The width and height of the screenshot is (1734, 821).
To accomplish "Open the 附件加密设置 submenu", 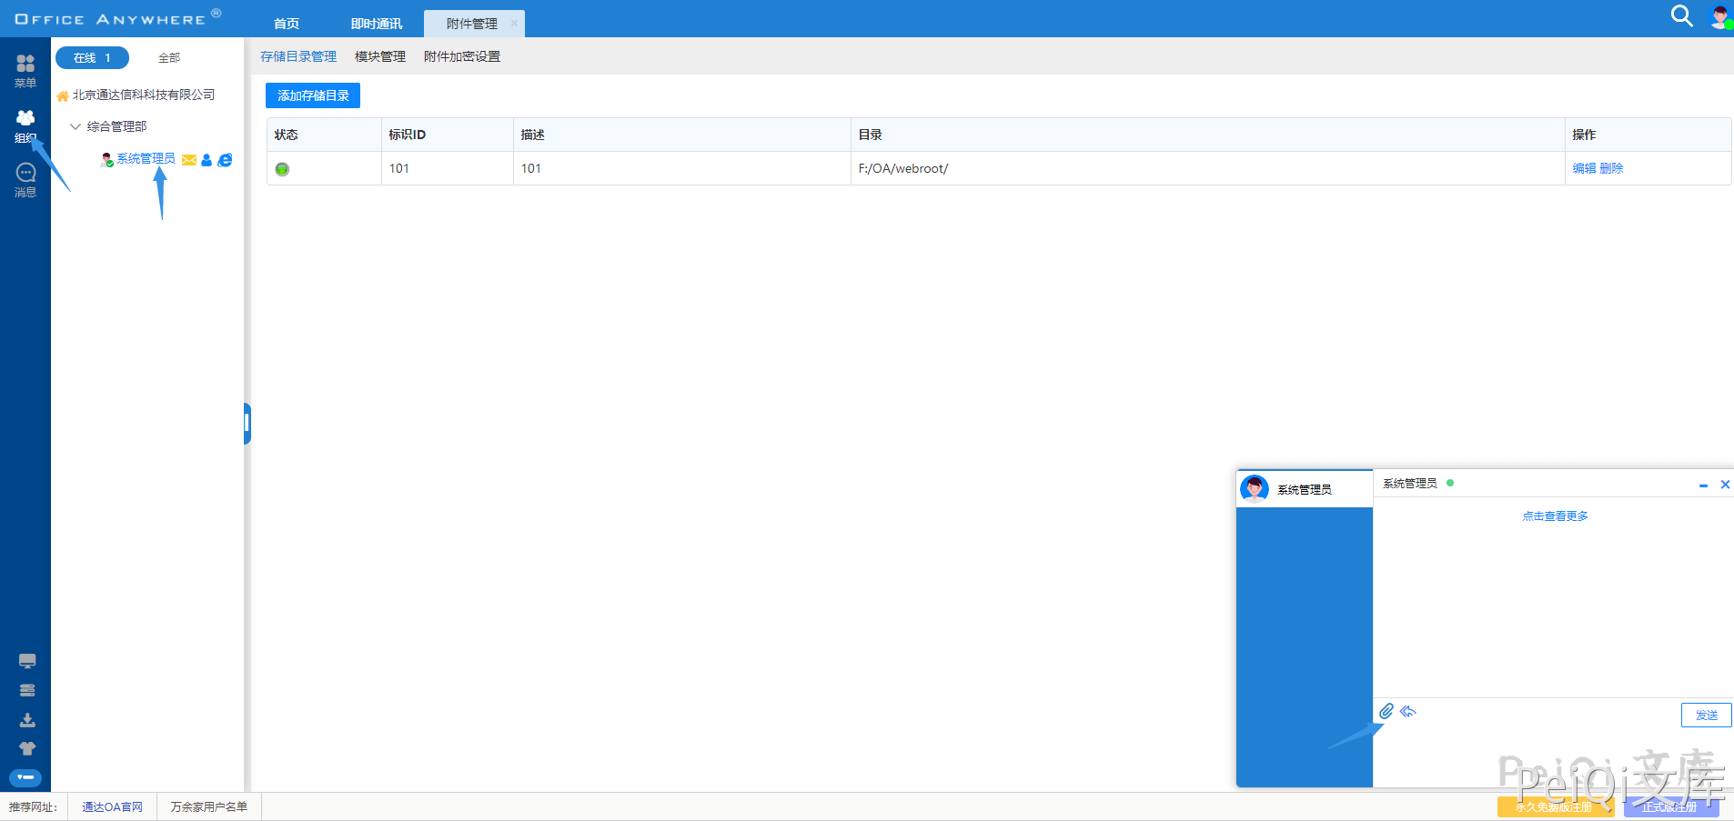I will (x=462, y=56).
